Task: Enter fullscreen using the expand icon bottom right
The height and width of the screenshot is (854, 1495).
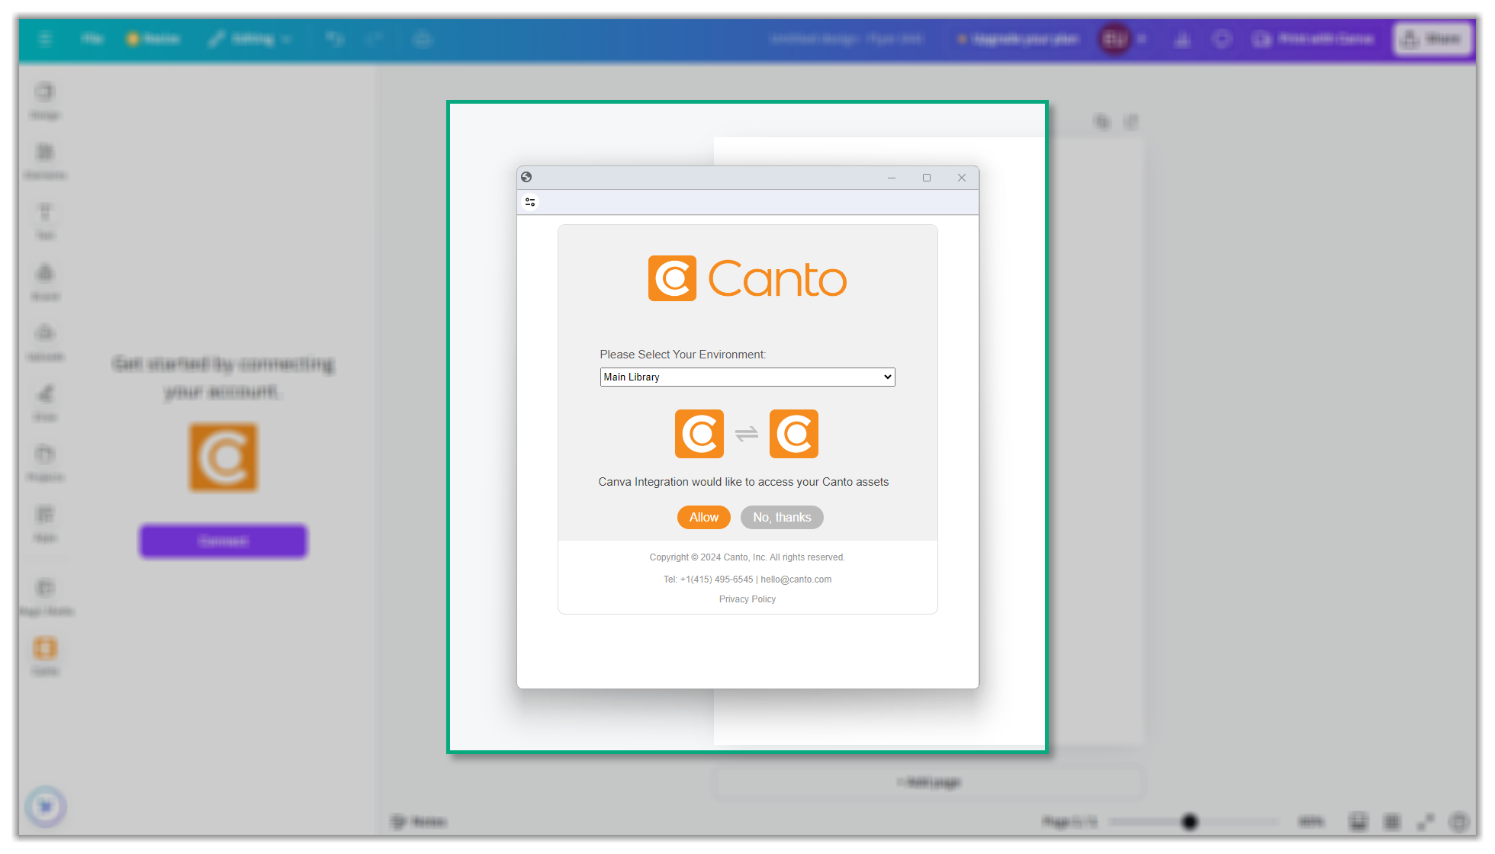Action: tap(1427, 821)
